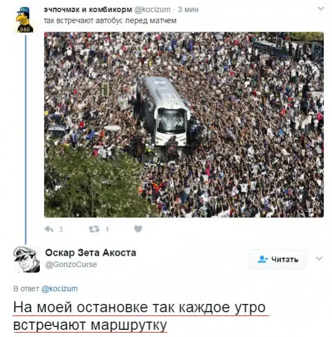The height and width of the screenshot is (337, 332).
Task: Click the Читать follow button
Action: point(278,259)
